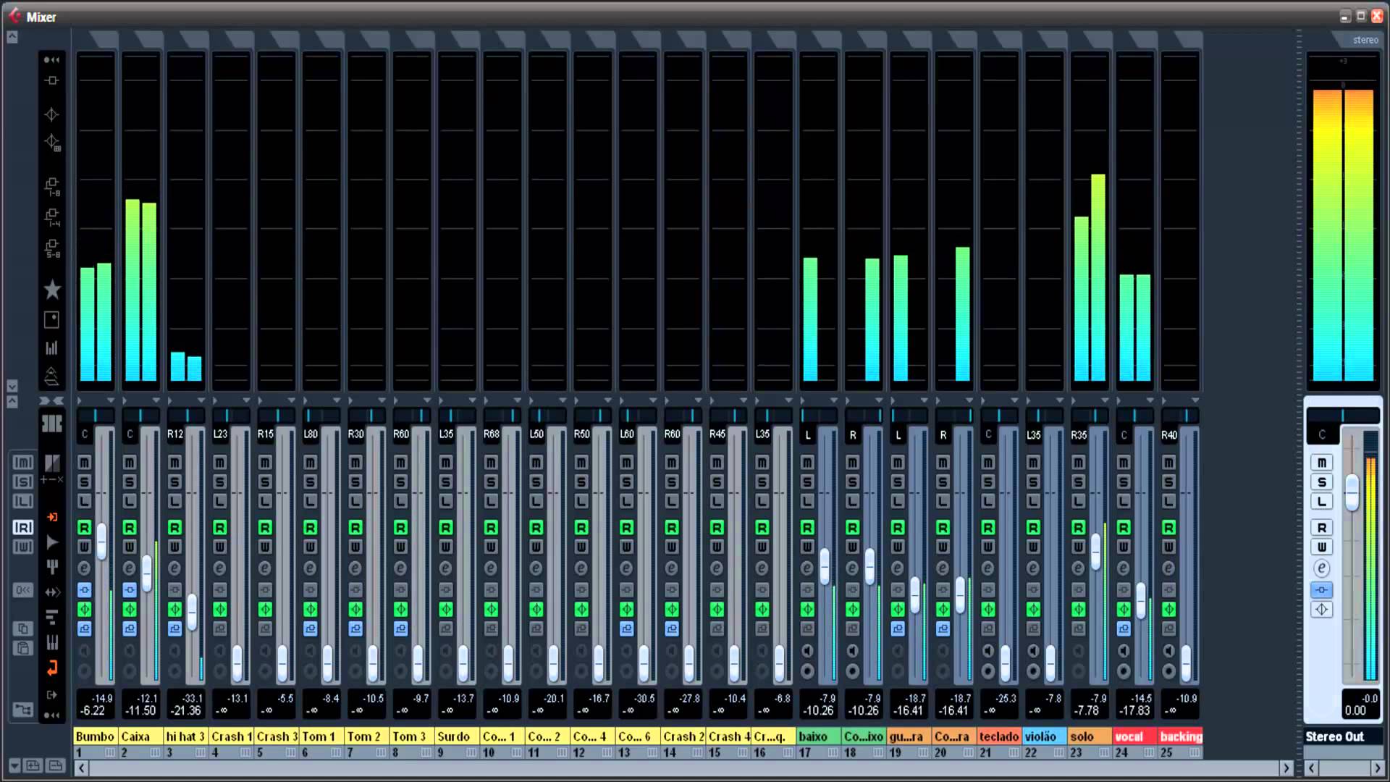This screenshot has width=1390, height=782.
Task: Collapse extended mixer view up arrow
Action: pos(12,37)
